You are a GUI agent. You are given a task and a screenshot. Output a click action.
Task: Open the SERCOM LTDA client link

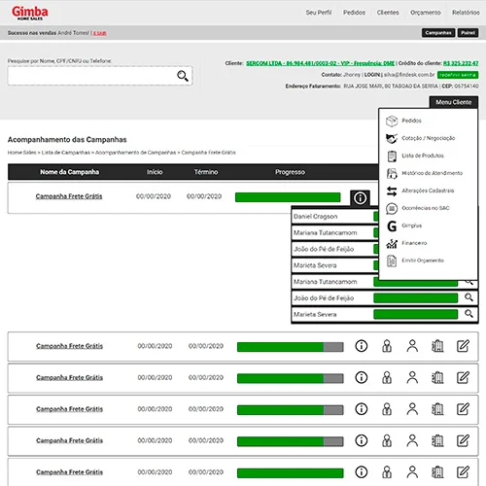coord(320,63)
